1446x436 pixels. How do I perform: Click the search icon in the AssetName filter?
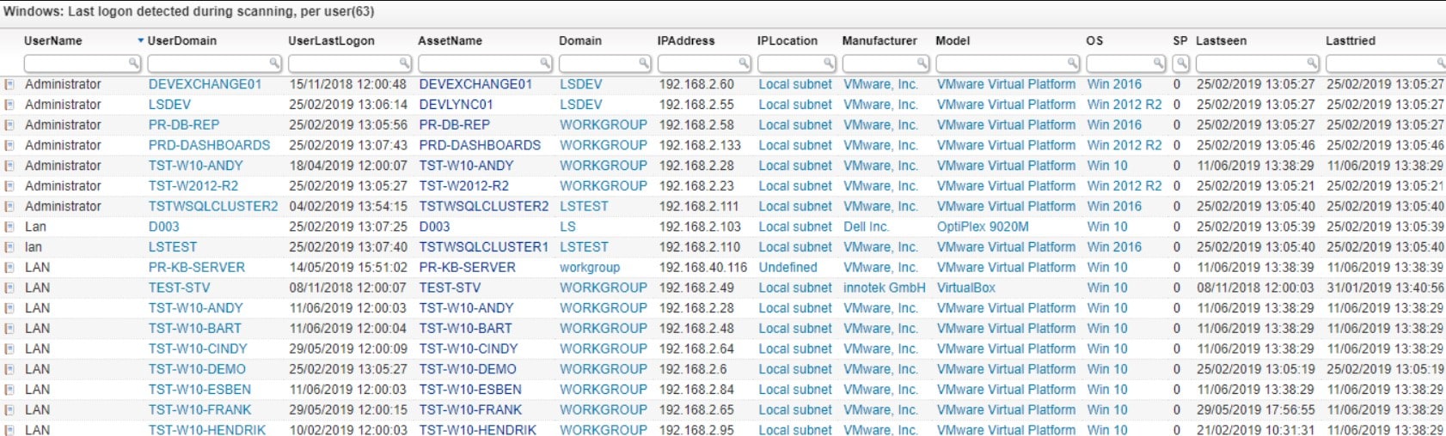point(545,63)
